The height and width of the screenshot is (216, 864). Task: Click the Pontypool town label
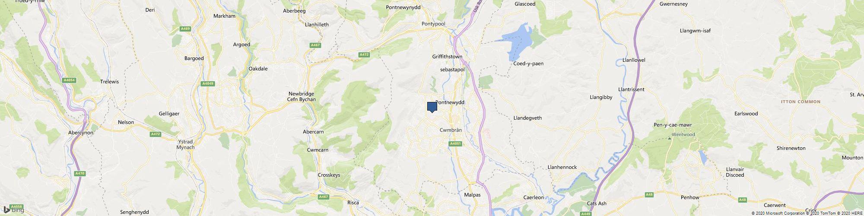coord(433,24)
